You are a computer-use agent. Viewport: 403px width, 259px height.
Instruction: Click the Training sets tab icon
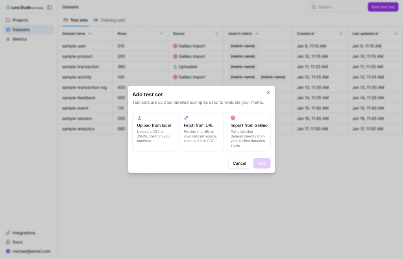pos(96,20)
